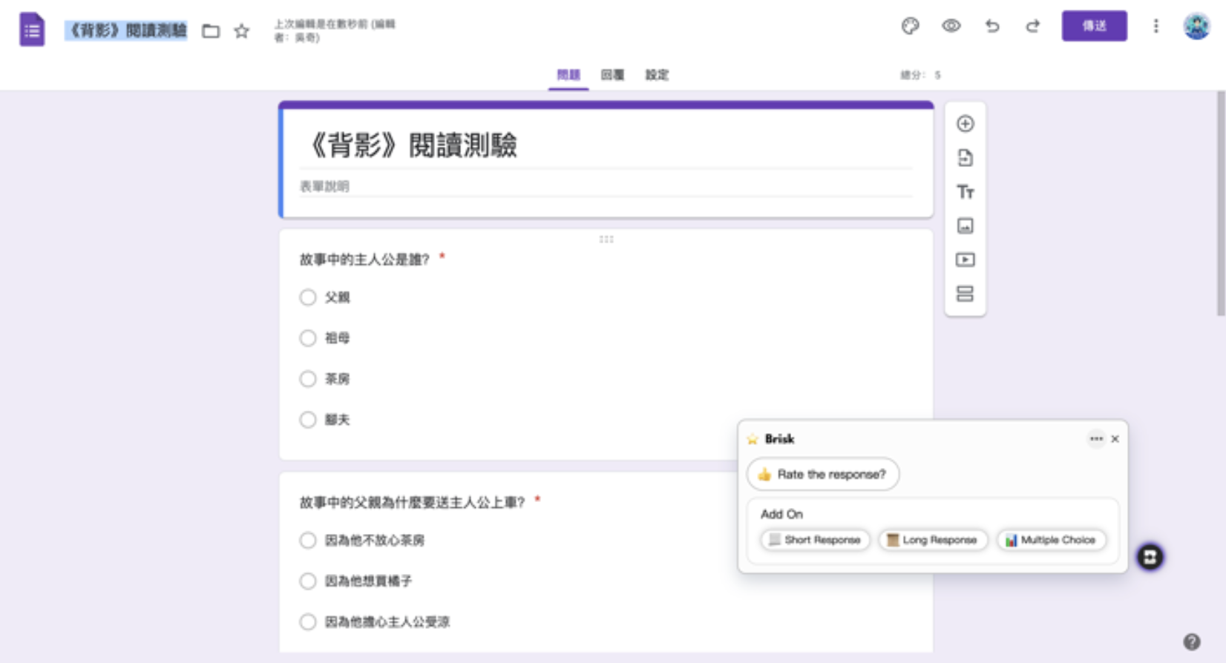The height and width of the screenshot is (663, 1226).
Task: Select 因為他想買橘子 radio option
Action: pyautogui.click(x=307, y=581)
